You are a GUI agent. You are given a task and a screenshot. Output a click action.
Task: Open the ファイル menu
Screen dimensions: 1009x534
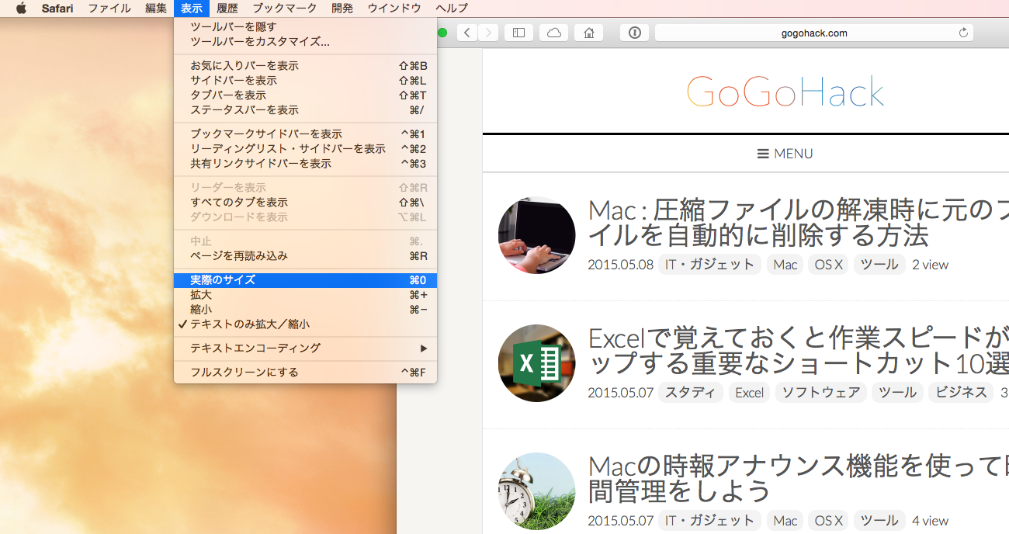click(x=109, y=9)
